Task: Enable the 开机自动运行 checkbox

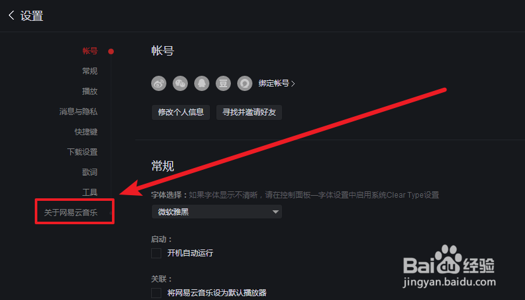Action: click(156, 253)
